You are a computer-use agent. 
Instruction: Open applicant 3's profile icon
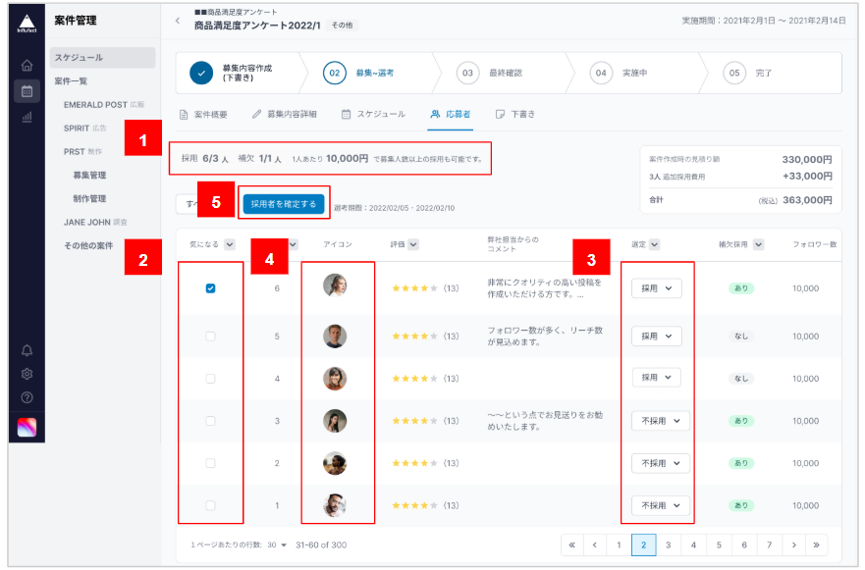[335, 421]
